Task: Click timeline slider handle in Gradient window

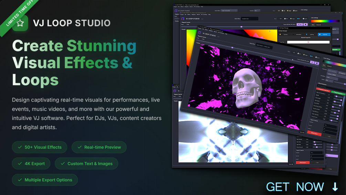Action: coord(241,27)
